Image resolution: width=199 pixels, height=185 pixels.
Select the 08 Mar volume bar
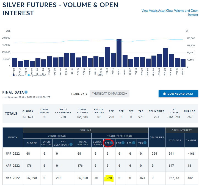[x=165, y=57]
